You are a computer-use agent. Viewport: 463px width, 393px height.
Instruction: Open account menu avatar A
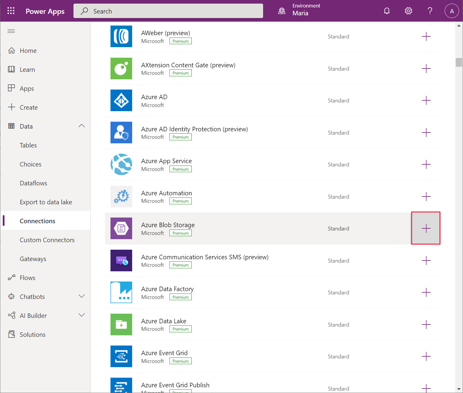452,11
